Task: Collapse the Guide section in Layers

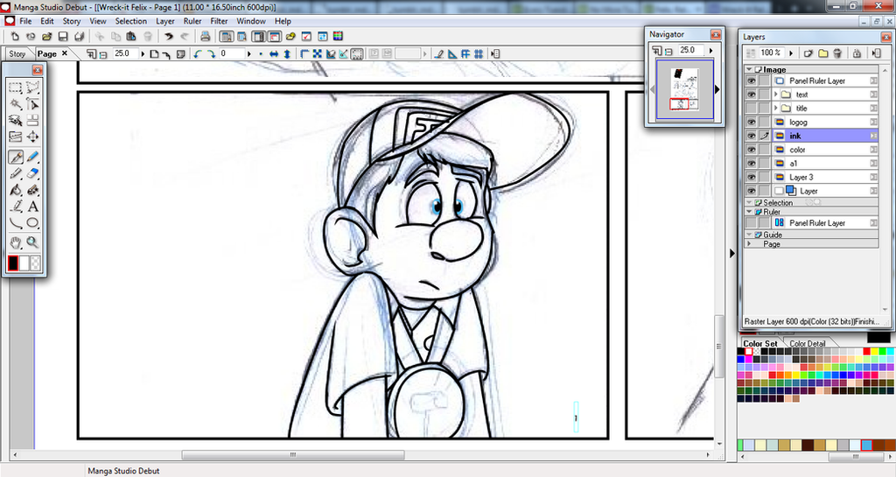Action: pos(749,235)
